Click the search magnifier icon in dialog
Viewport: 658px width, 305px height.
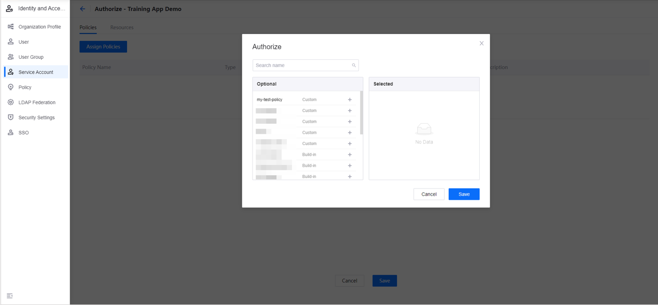coord(354,66)
